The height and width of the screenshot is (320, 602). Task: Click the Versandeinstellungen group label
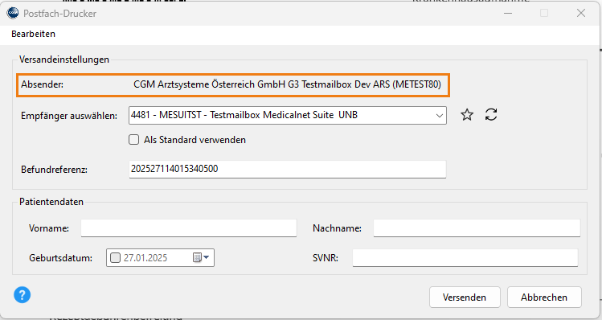click(x=64, y=59)
